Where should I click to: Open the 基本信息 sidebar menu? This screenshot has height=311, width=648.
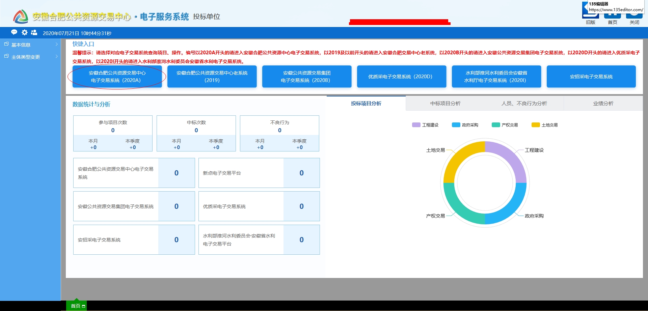[x=30, y=45]
